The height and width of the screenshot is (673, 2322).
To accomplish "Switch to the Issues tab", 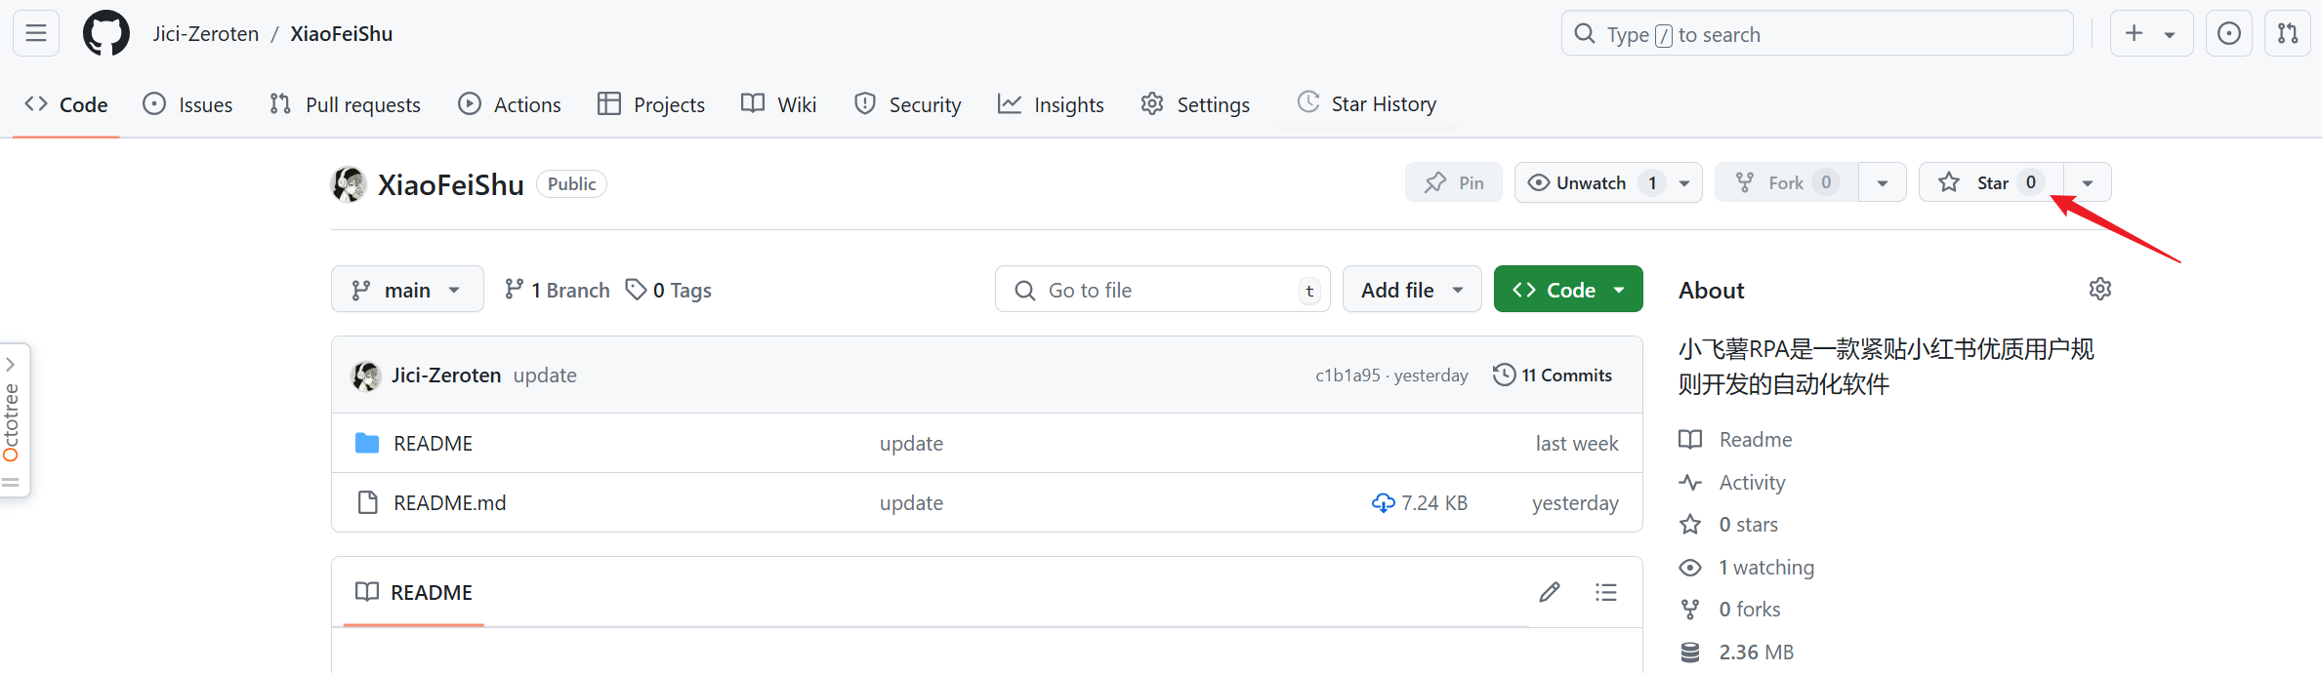I will [187, 104].
